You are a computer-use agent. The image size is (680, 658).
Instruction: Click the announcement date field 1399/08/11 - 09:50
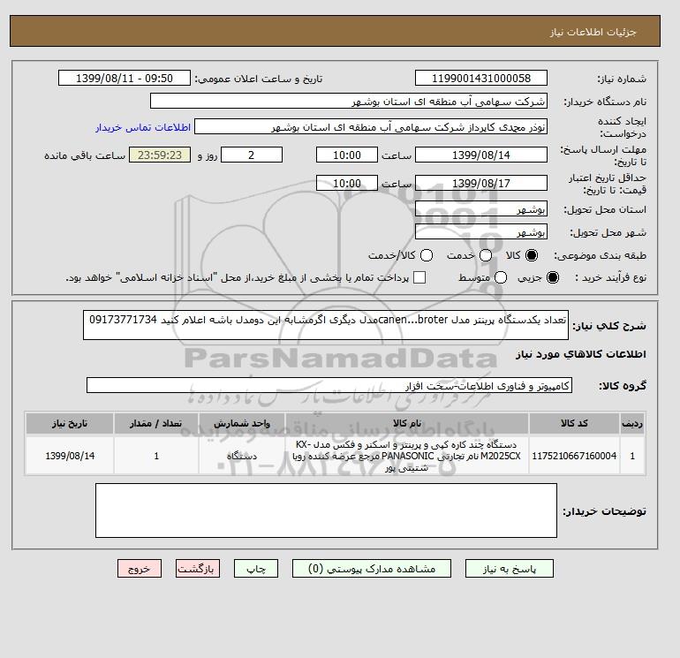125,78
